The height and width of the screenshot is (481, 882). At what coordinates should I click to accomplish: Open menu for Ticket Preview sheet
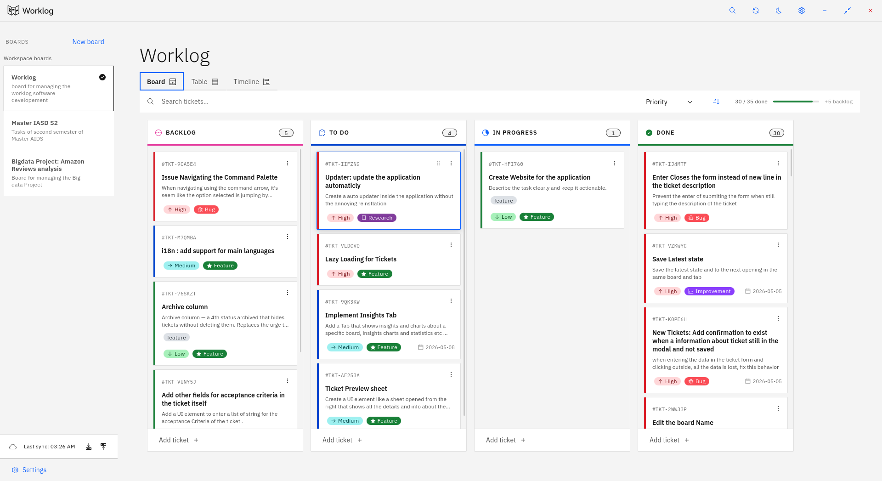click(x=451, y=374)
